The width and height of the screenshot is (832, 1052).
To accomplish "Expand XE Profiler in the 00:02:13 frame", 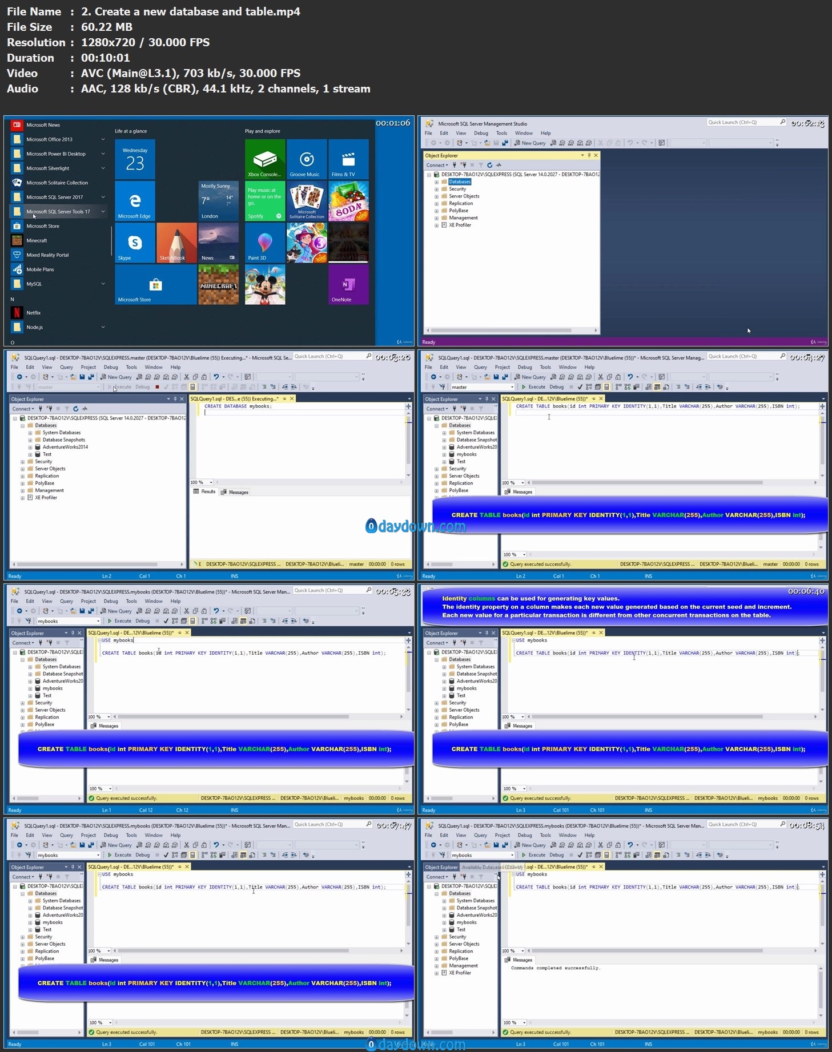I will click(x=436, y=225).
